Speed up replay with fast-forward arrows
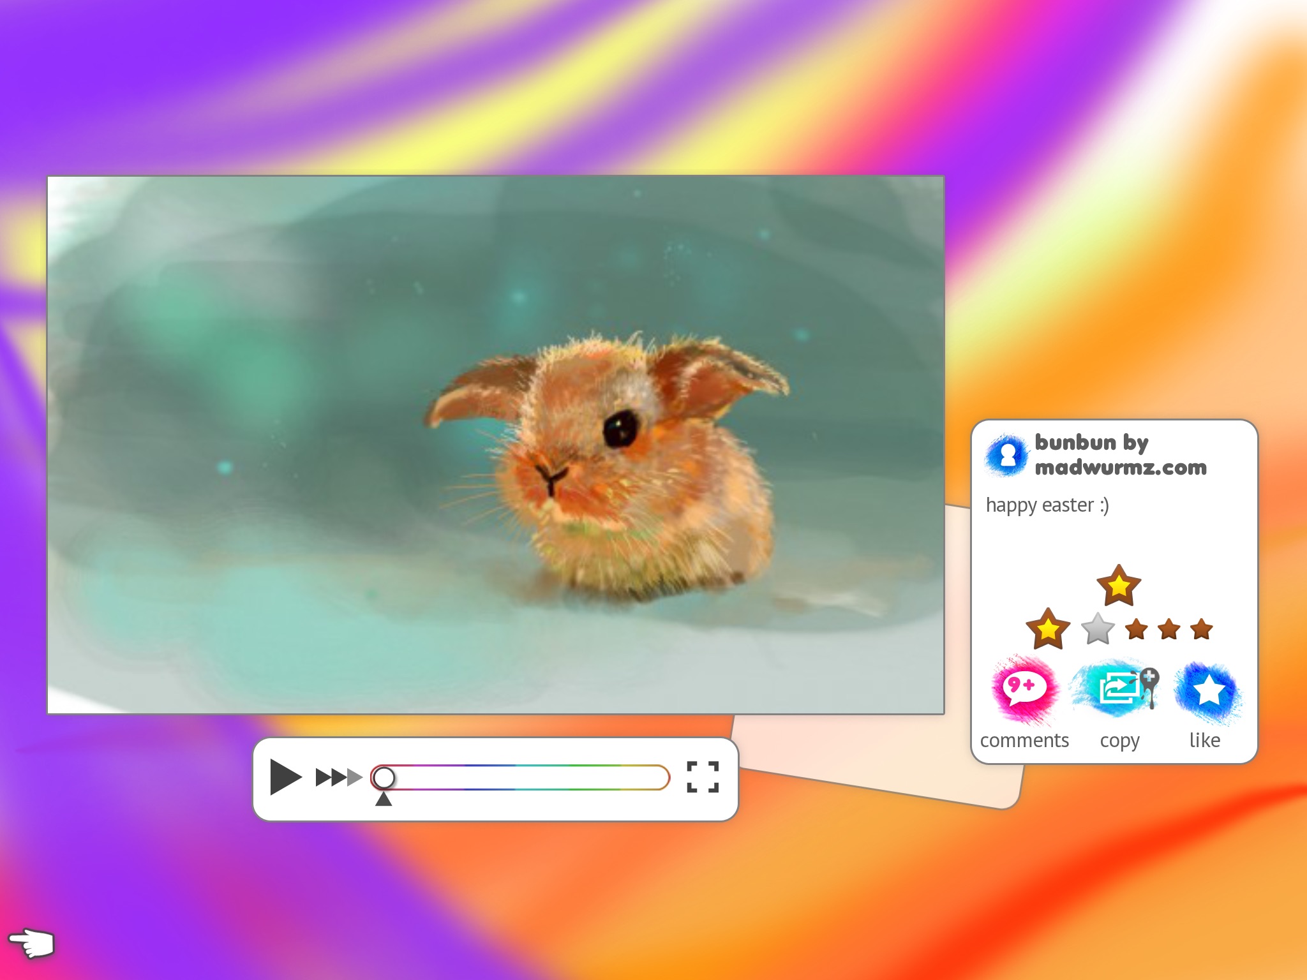 coord(338,777)
